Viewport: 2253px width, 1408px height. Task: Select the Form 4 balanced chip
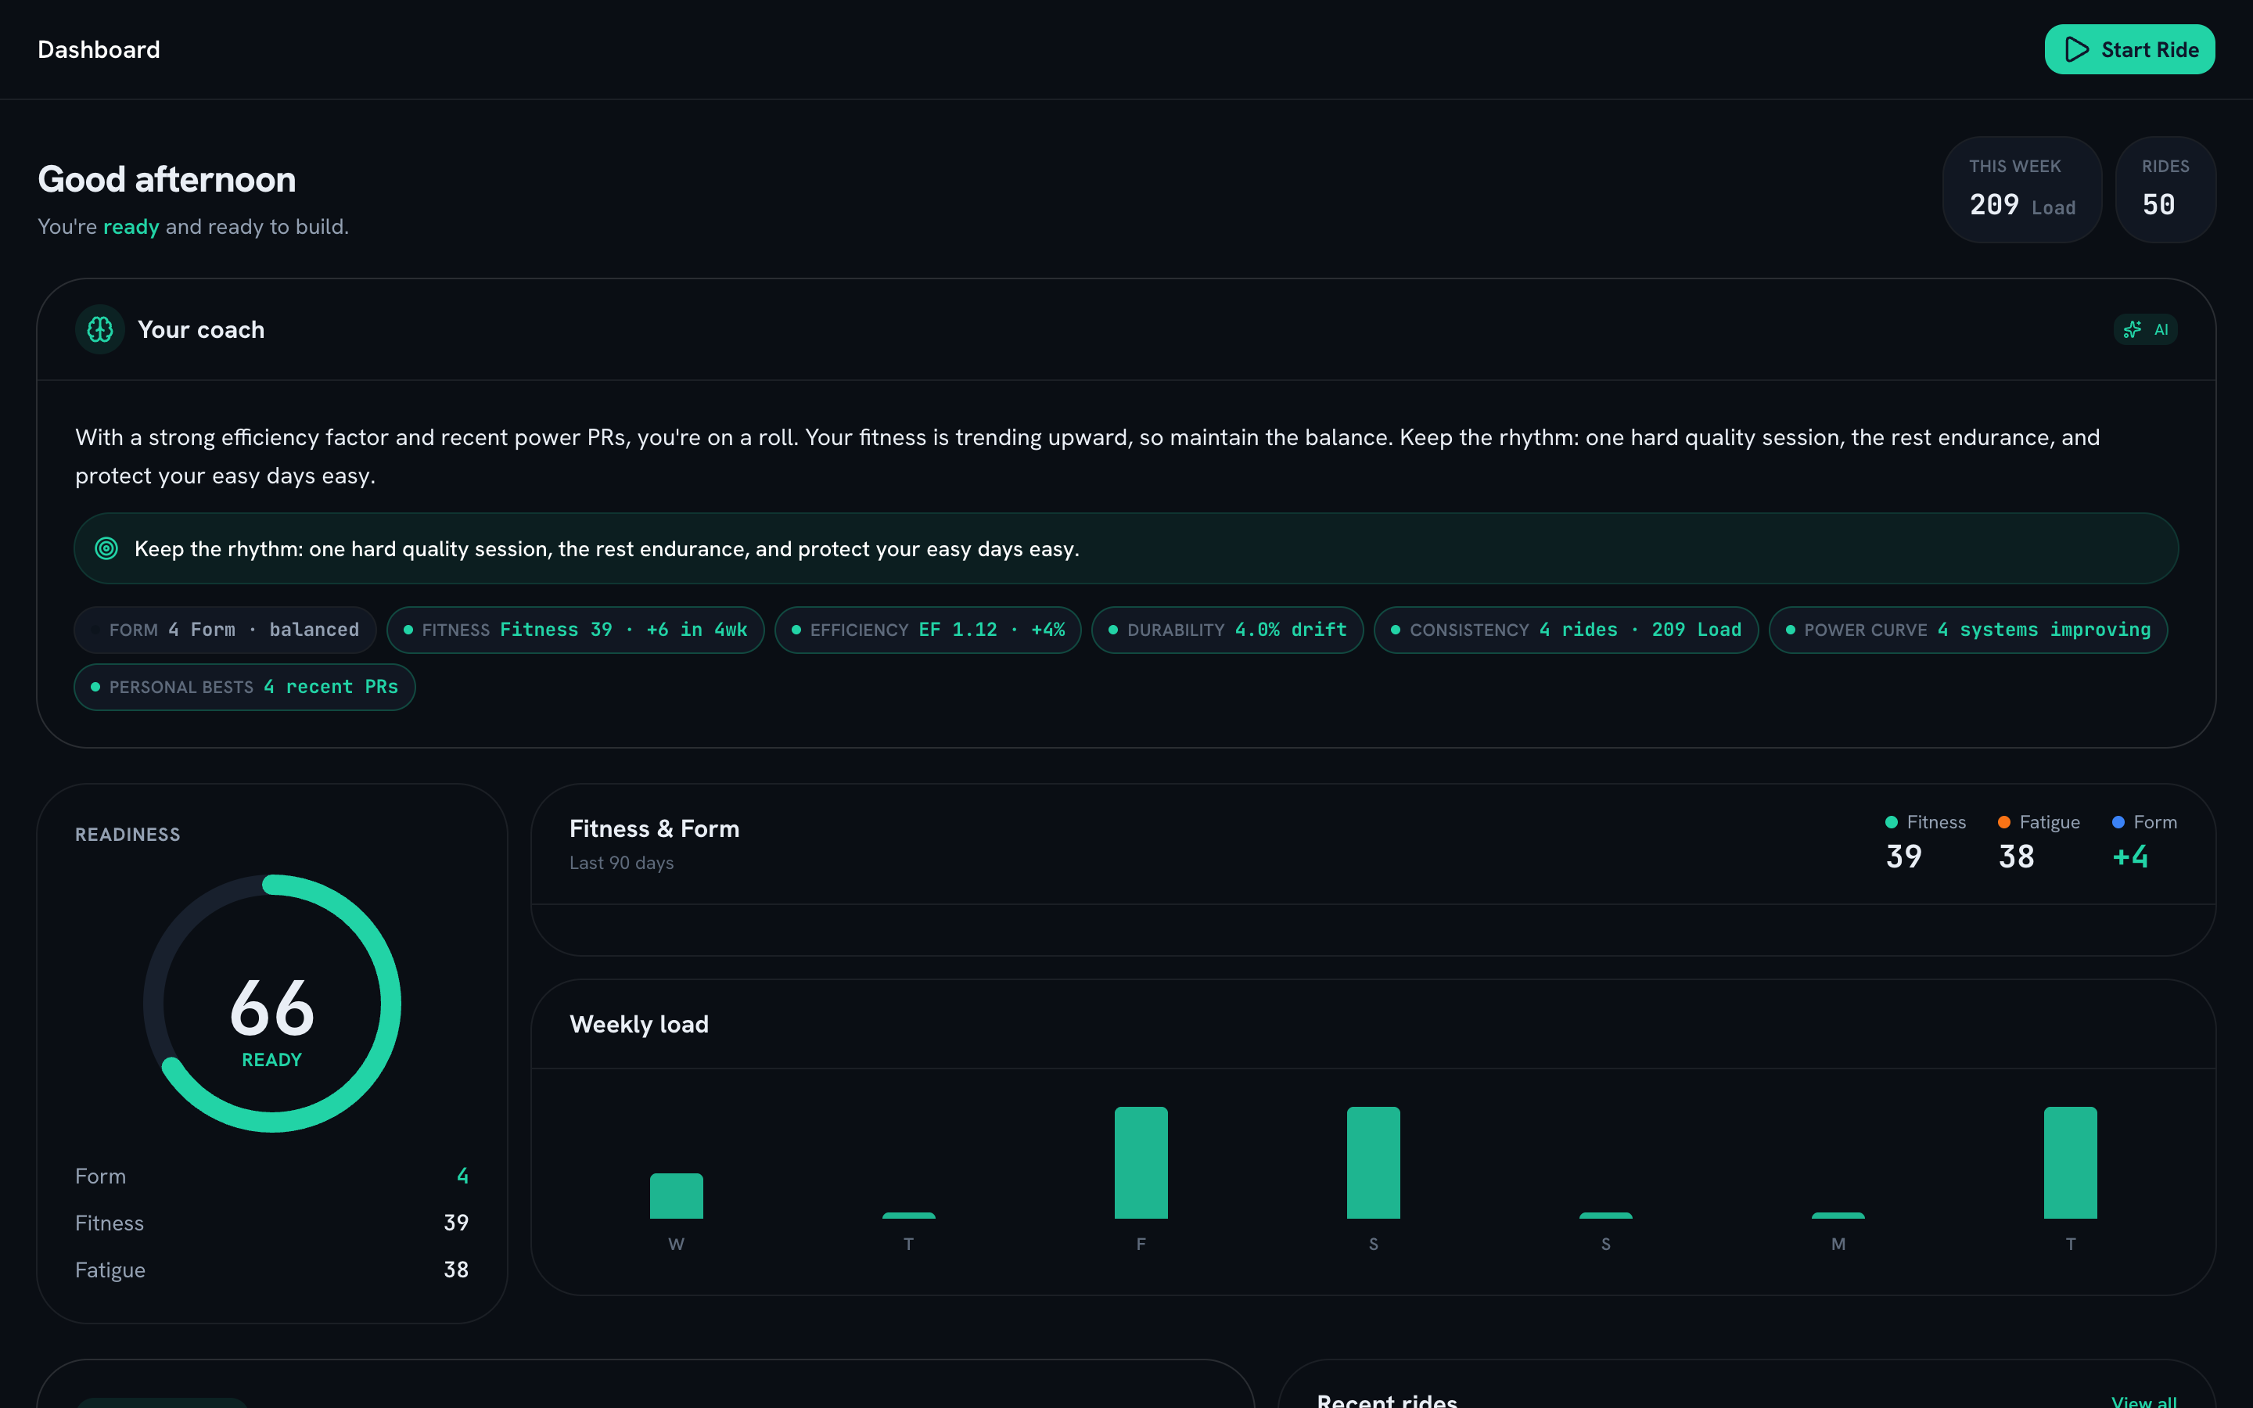225,630
